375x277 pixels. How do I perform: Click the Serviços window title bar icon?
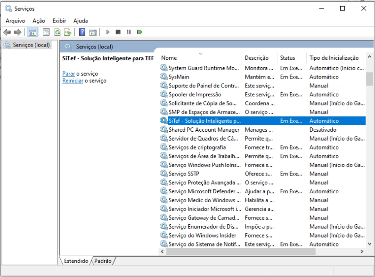pos(8,8)
